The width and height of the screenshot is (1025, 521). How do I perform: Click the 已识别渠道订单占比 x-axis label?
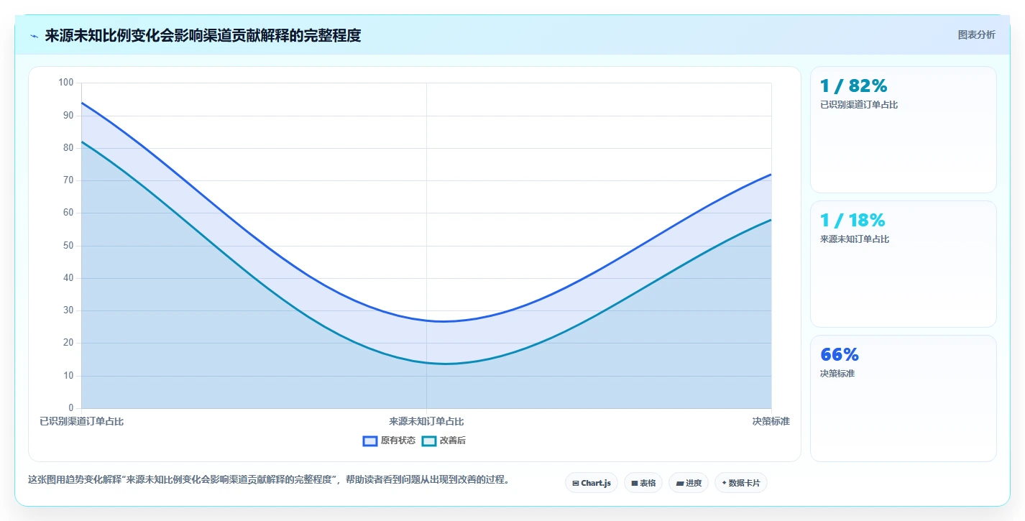click(x=81, y=422)
